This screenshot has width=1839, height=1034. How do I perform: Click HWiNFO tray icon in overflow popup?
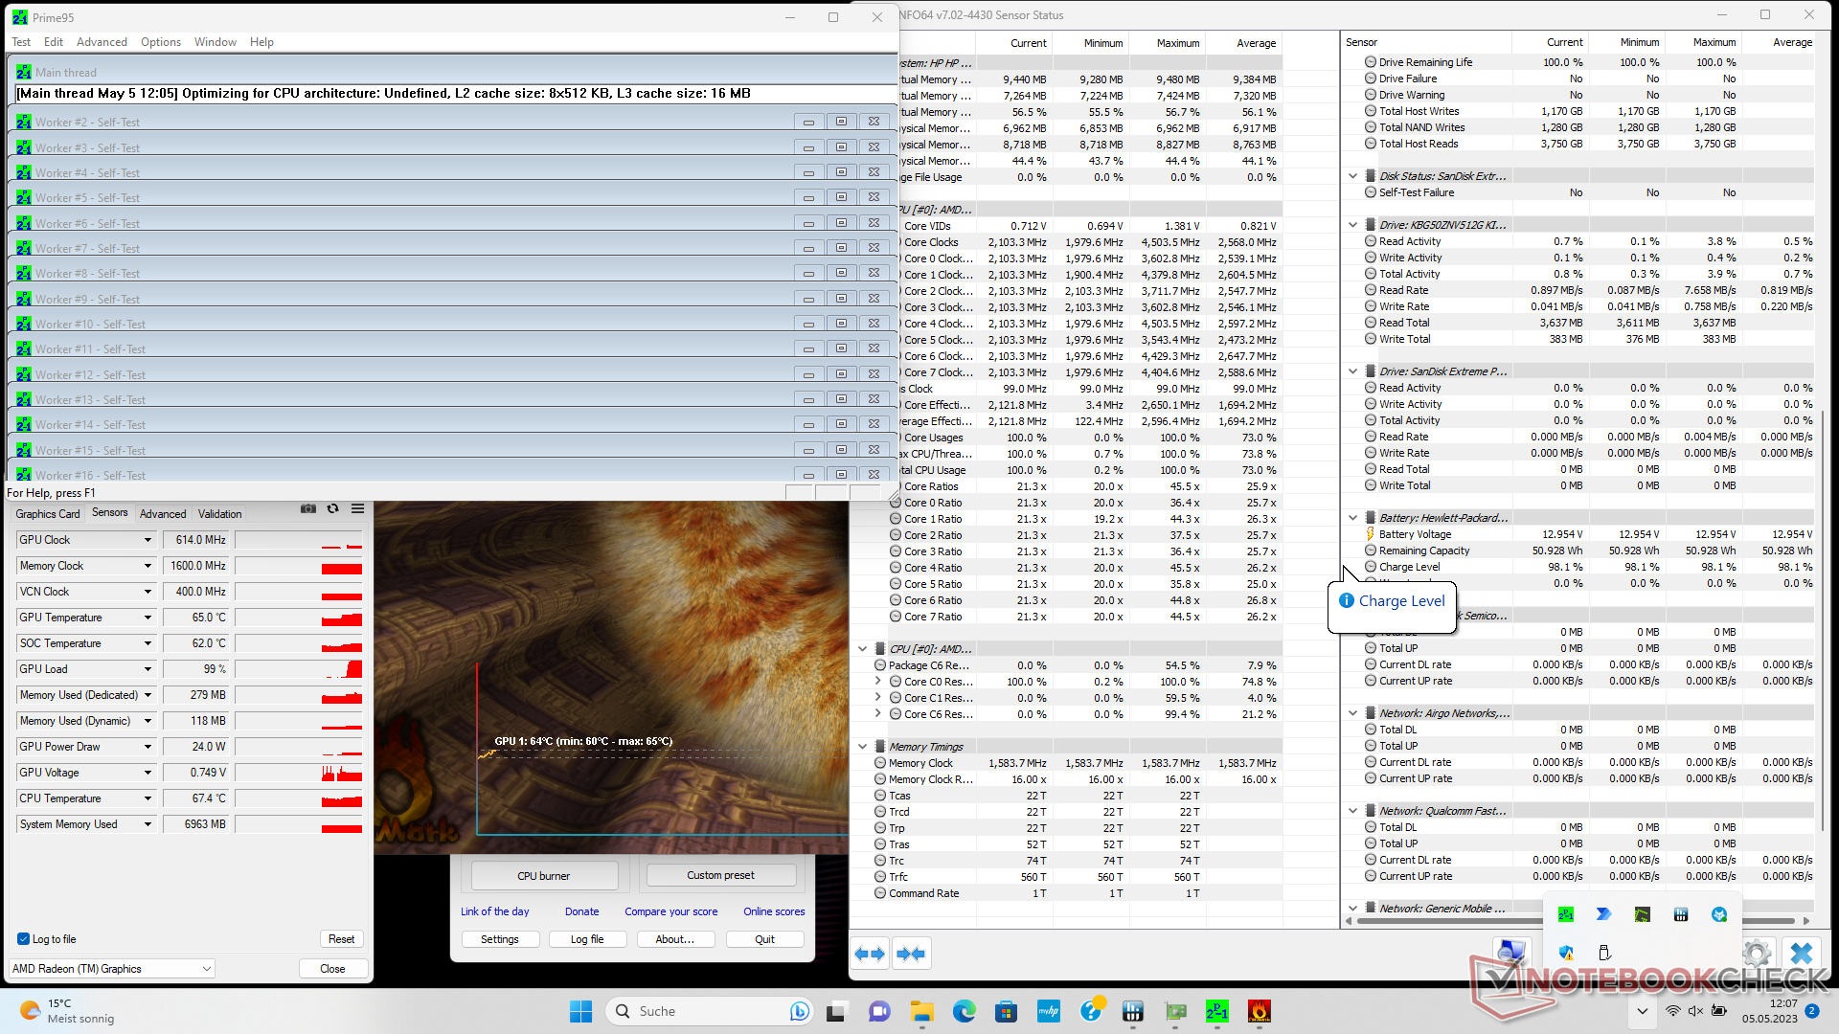point(1681,914)
